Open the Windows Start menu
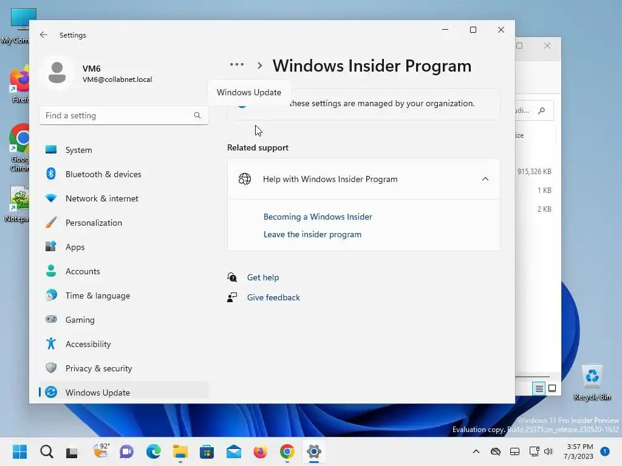Image resolution: width=622 pixels, height=466 pixels. 20,451
